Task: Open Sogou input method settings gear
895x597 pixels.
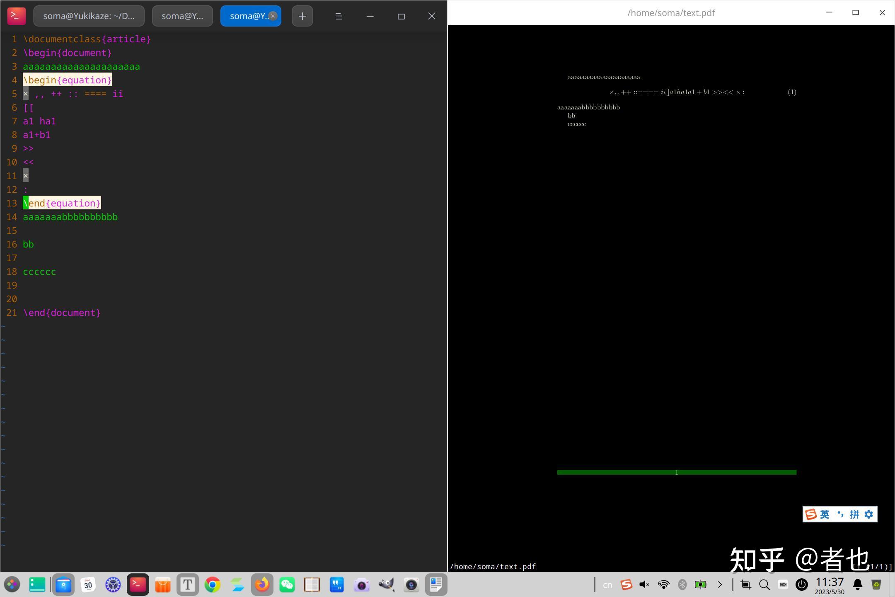Action: tap(869, 514)
